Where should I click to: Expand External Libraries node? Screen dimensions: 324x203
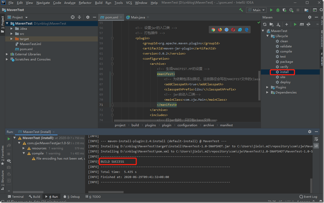coord(7,54)
